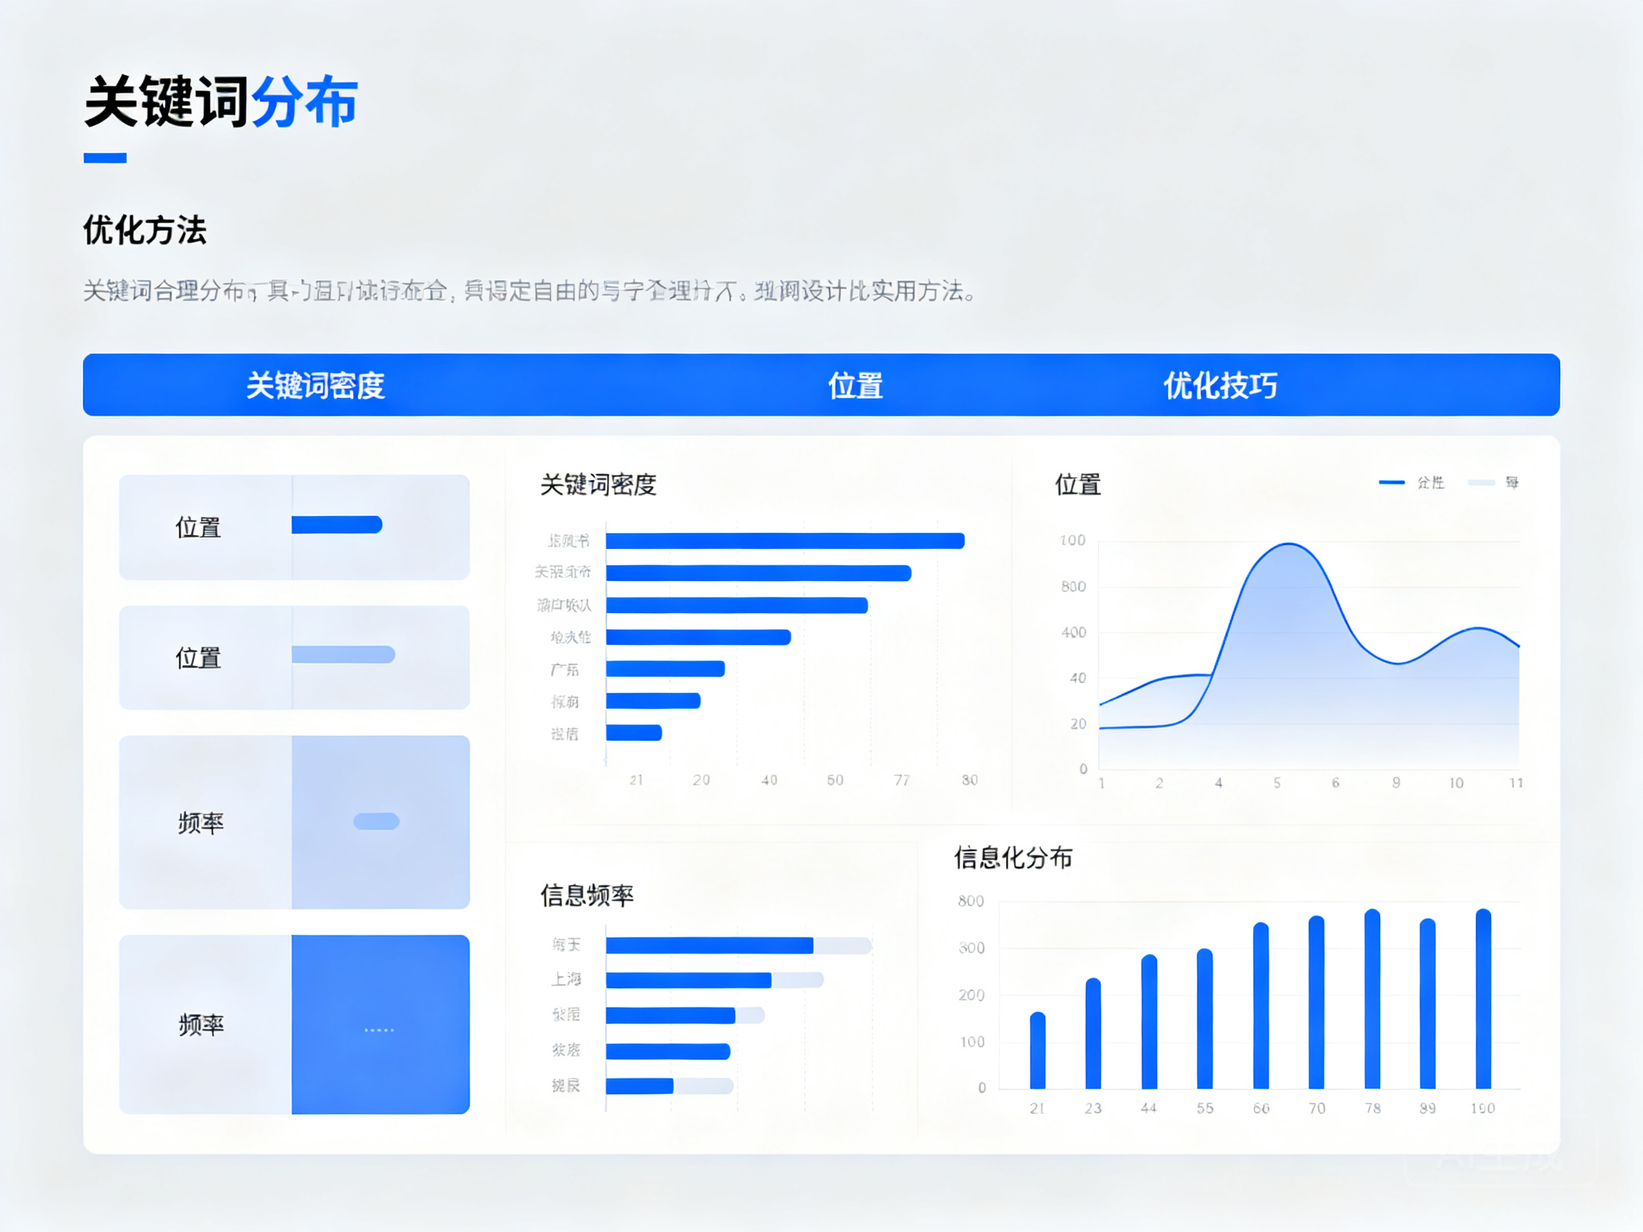Select the 上海 bar in 信息频率 chart
Viewport: 1643px width, 1232px height.
tap(689, 980)
